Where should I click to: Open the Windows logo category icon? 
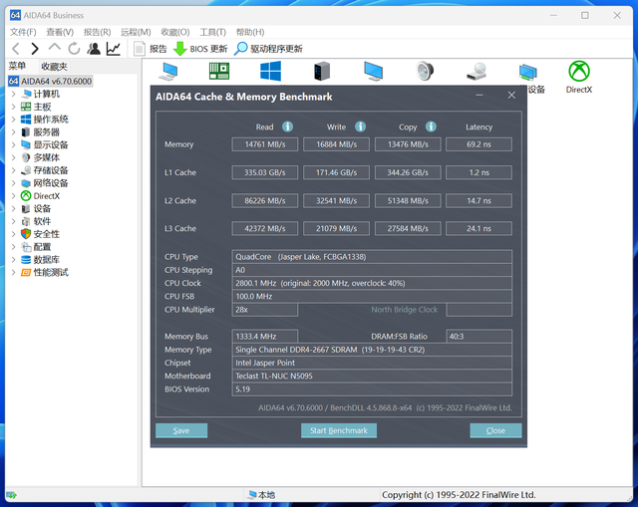270,71
